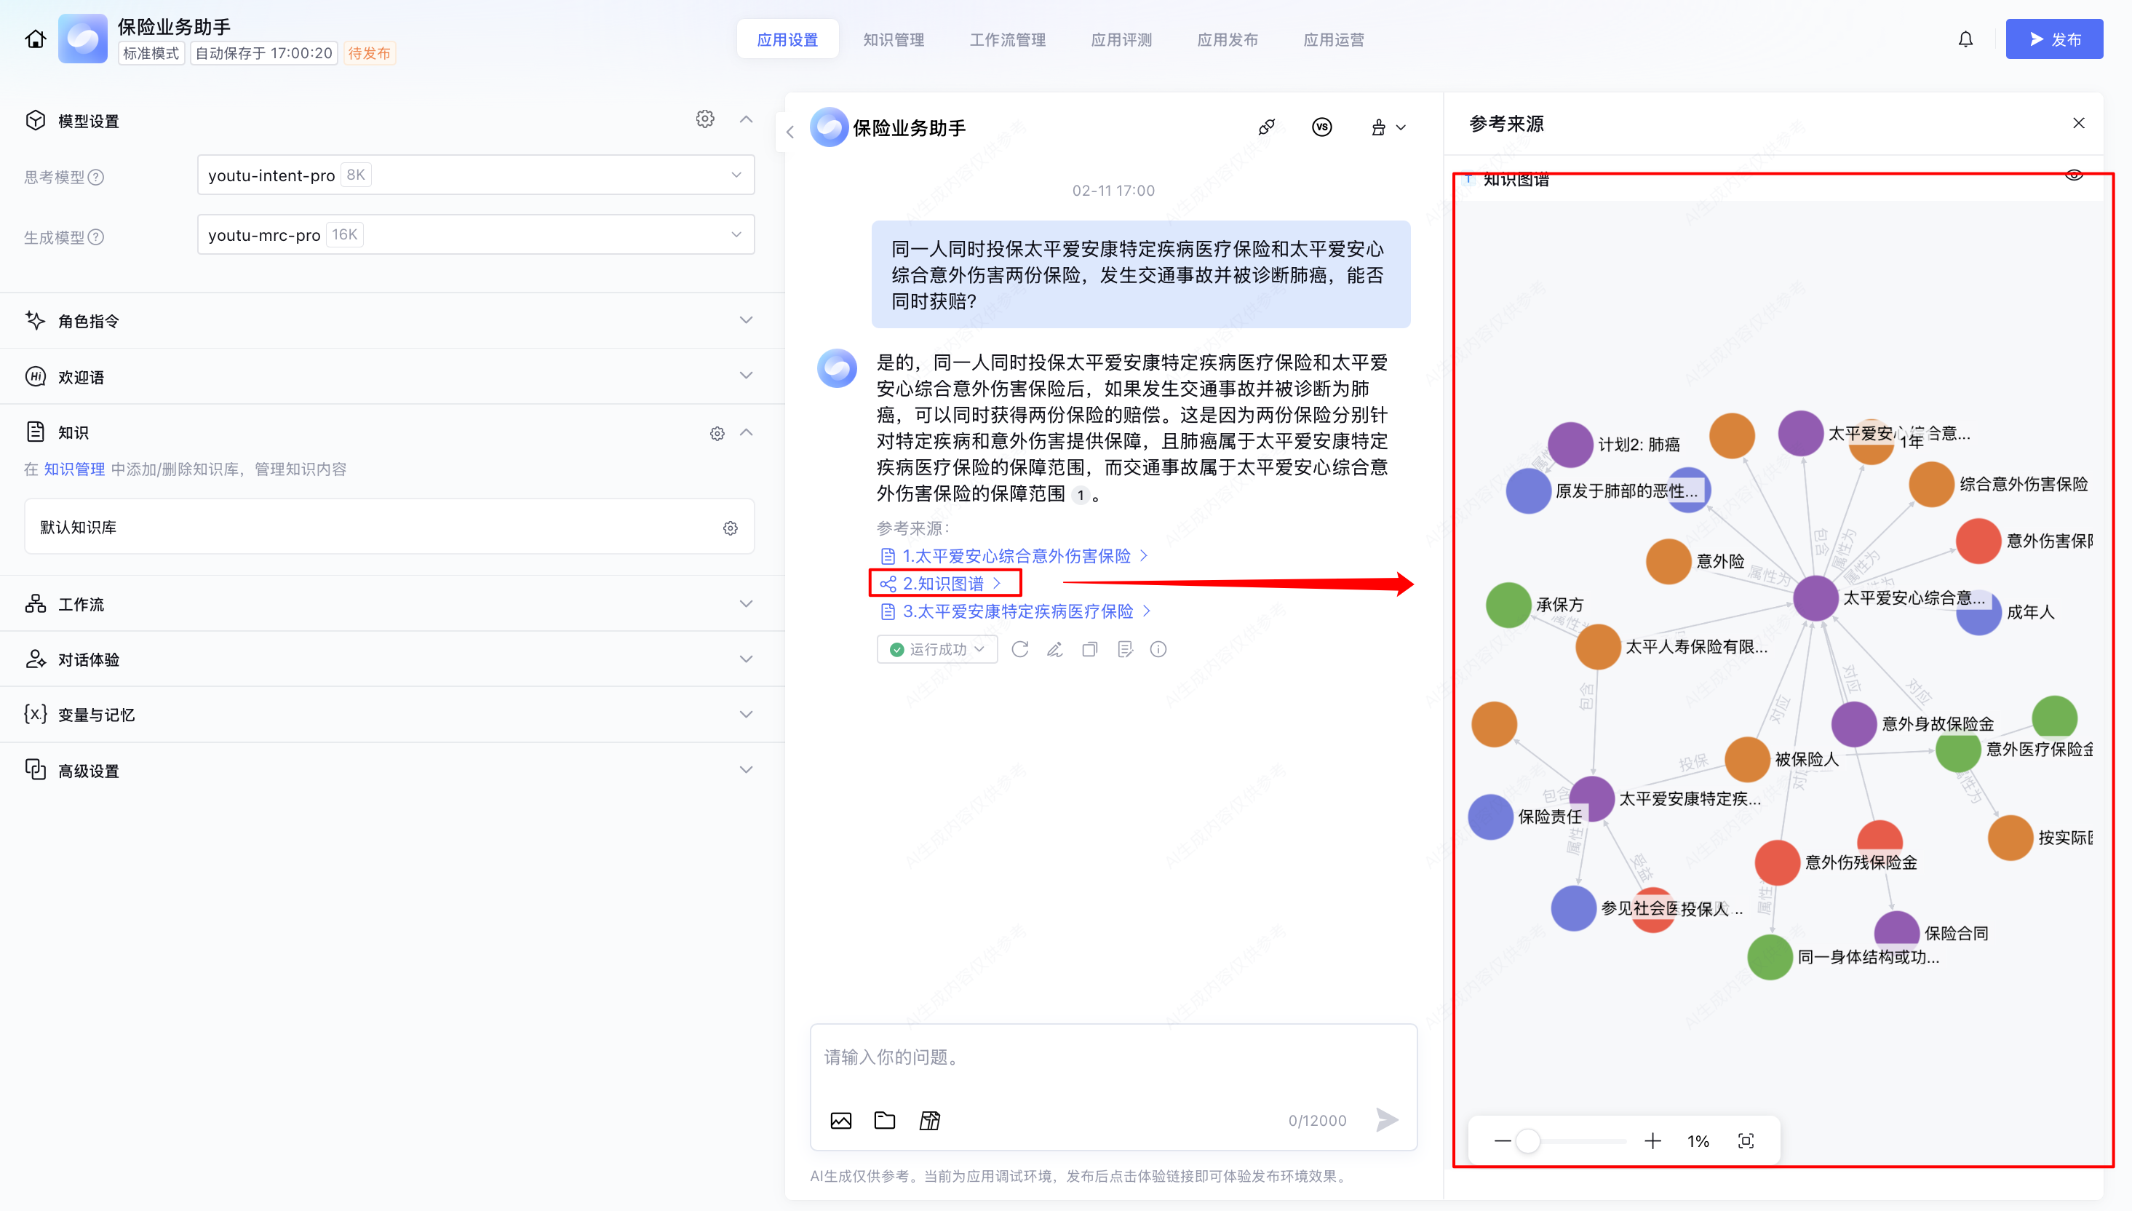Click the home icon

pyautogui.click(x=35, y=39)
